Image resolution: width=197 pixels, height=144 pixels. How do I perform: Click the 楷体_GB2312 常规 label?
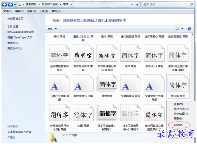(83, 38)
